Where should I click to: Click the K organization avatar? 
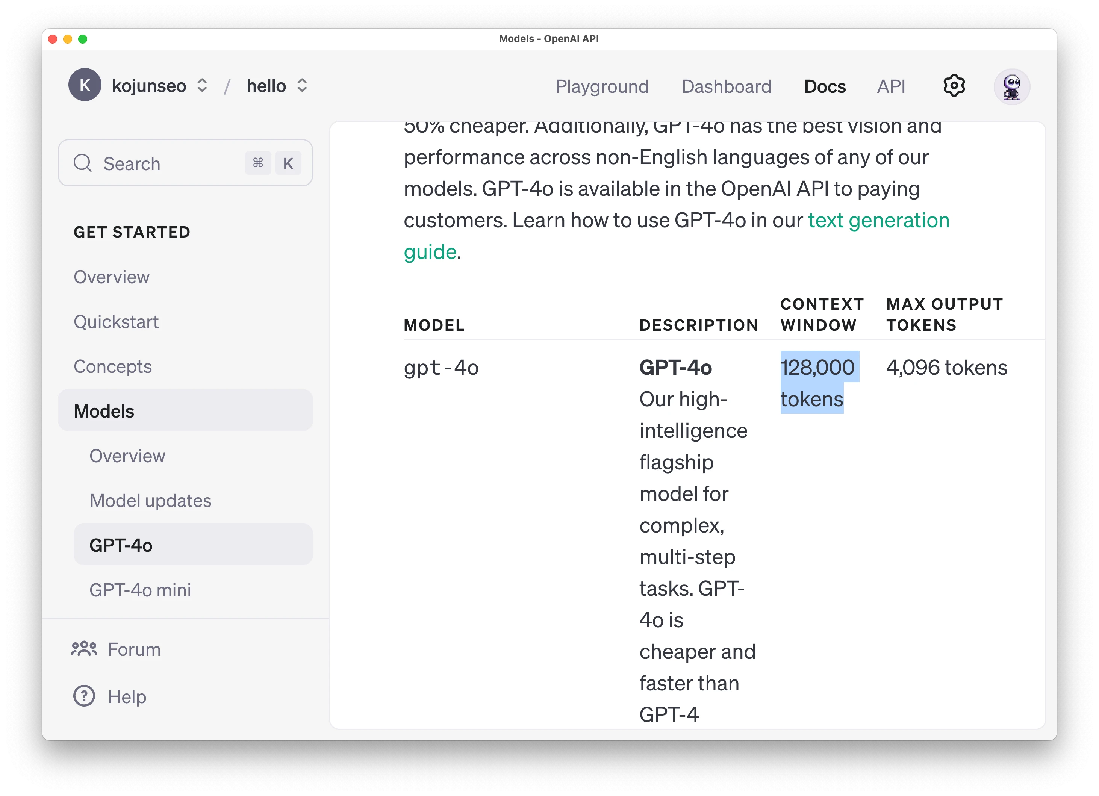(85, 85)
